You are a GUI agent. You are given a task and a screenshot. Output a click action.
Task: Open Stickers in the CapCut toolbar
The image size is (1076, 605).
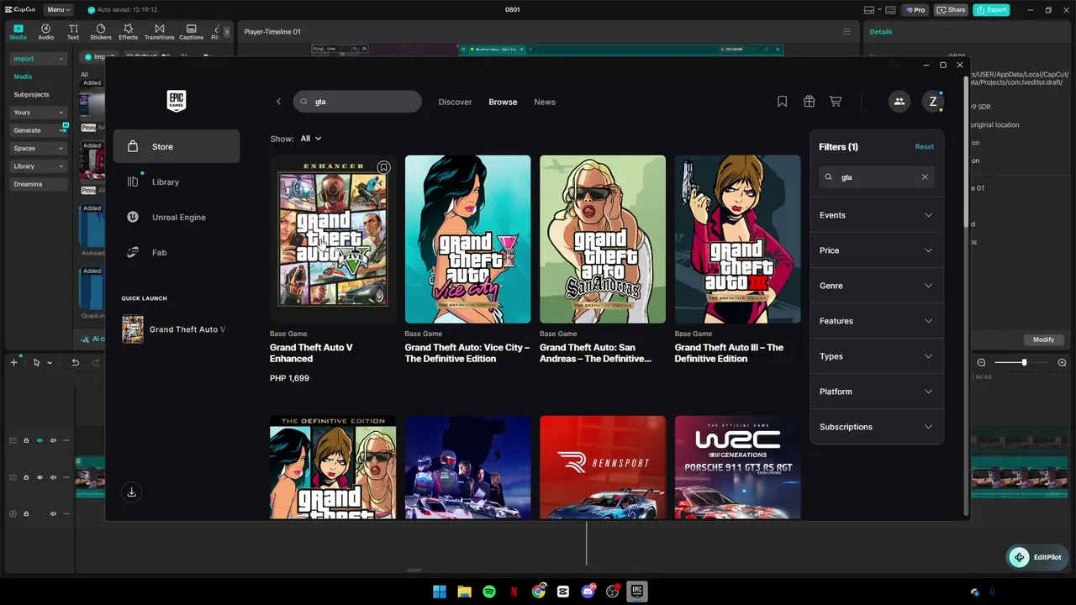pos(101,32)
